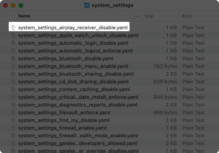
Task: Select system_settings_filevault_enforce.yaml
Action: pos(64,113)
